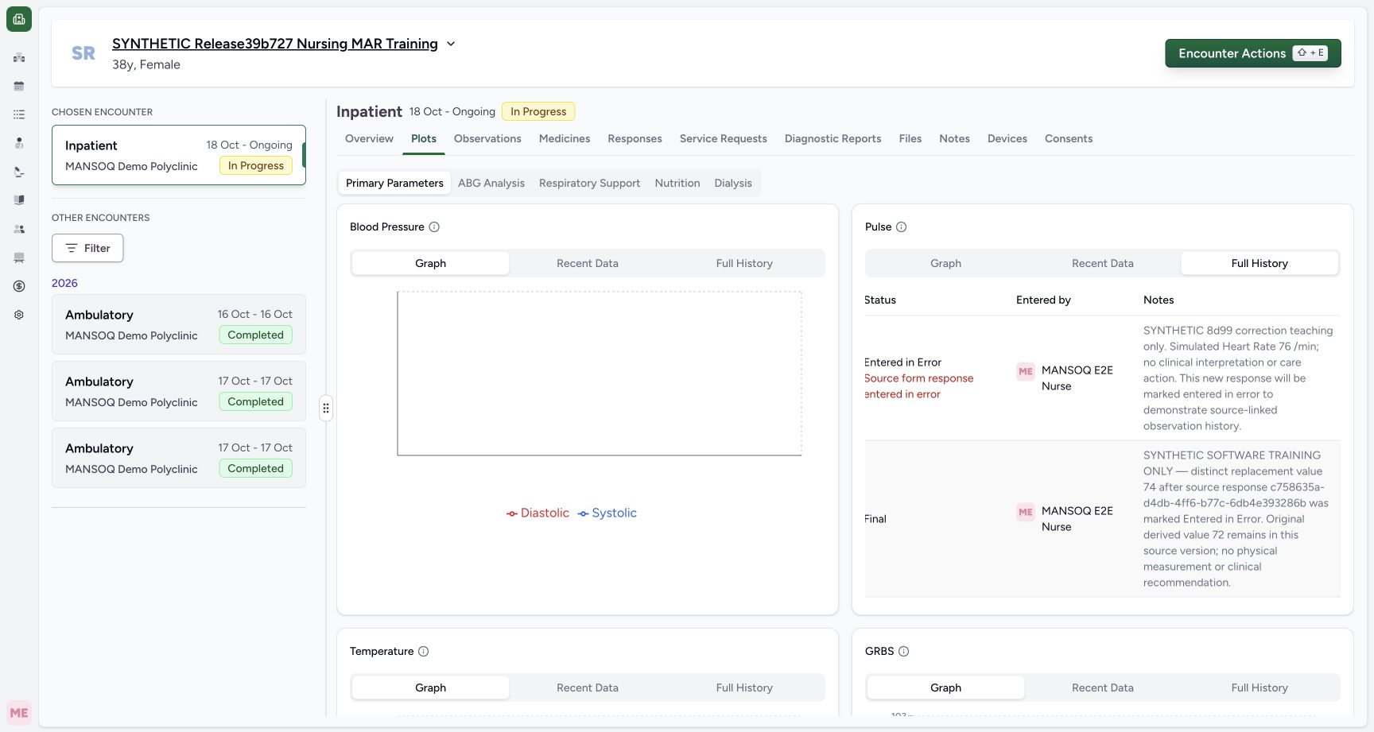Open the open-book sidebar icon

(x=19, y=200)
